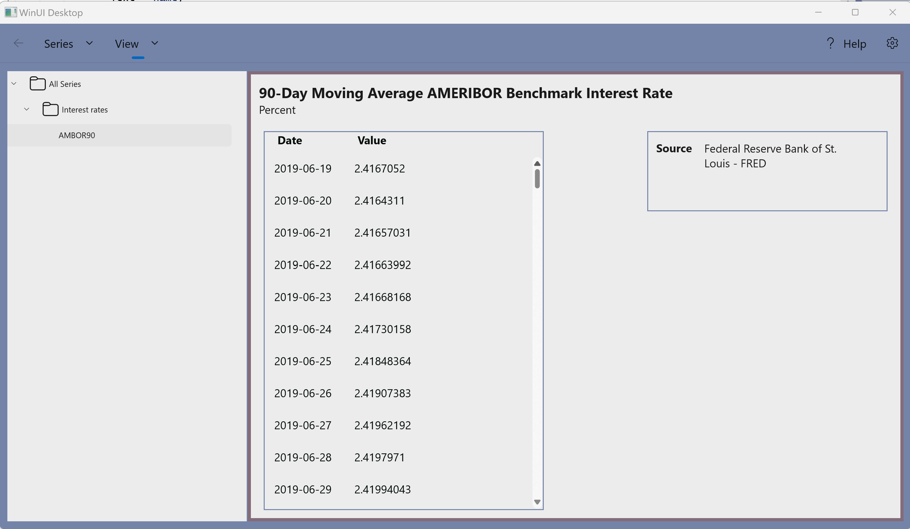Maximize the WinUI Desktop window

(855, 12)
